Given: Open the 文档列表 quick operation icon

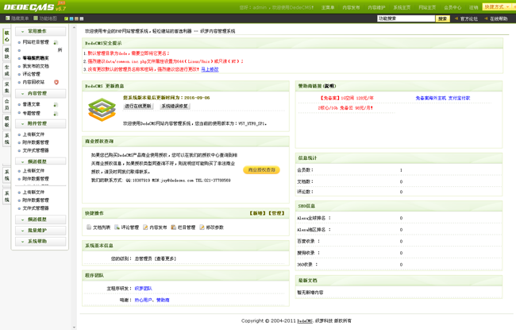Looking at the screenshot, I should click(x=89, y=227).
